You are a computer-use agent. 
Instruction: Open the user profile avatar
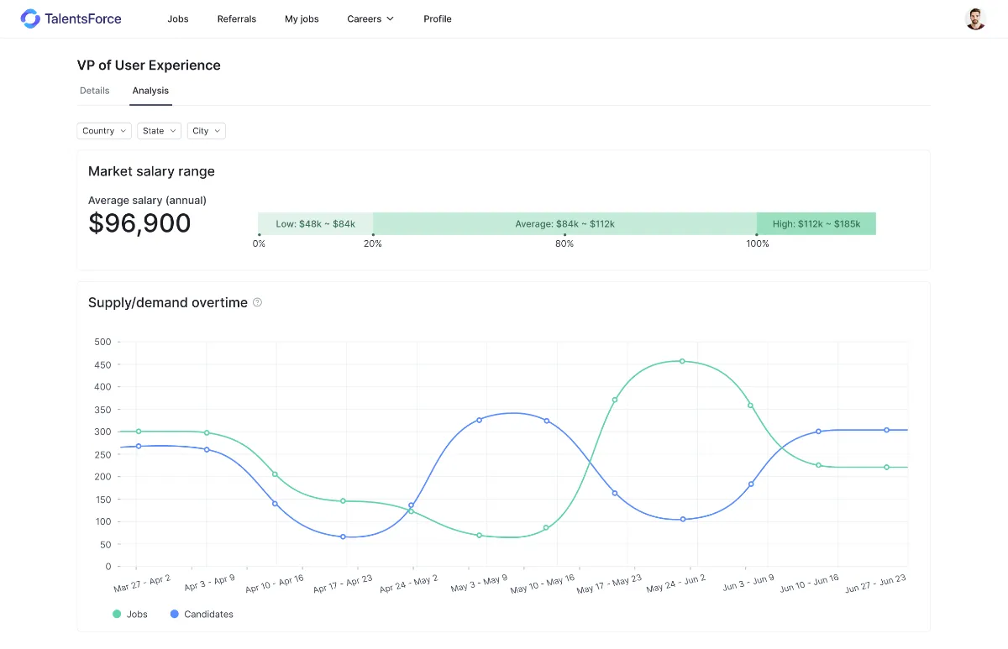(x=974, y=18)
